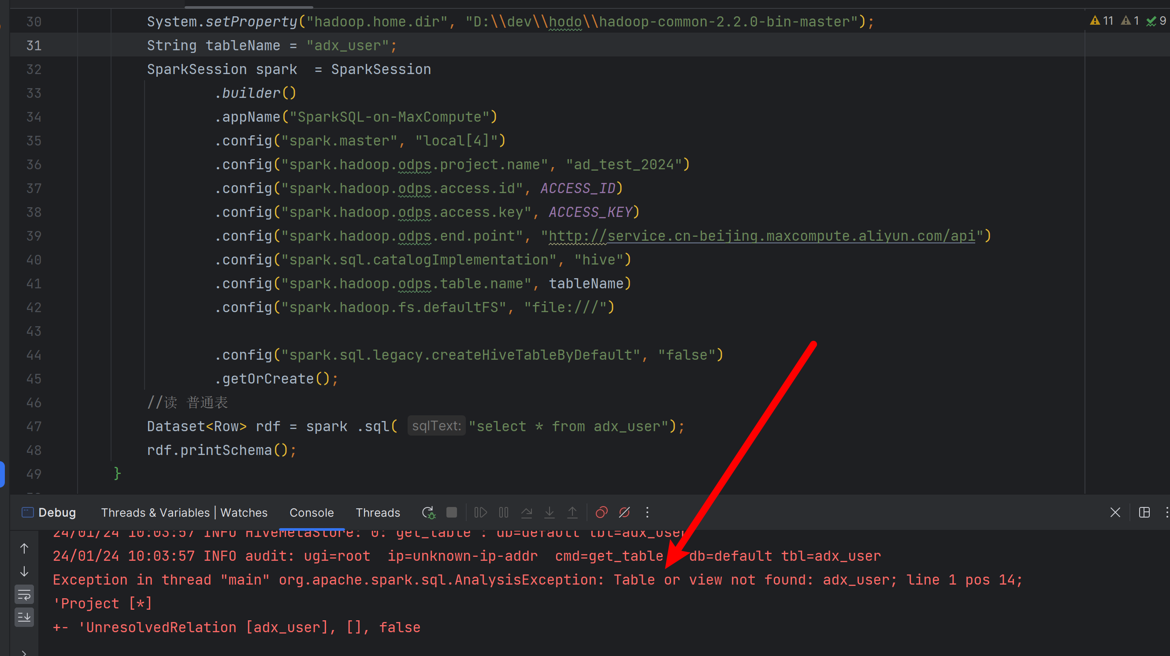Click the "SparkSQL-on-MaxCompute" app name
This screenshot has width=1170, height=656.
389,117
